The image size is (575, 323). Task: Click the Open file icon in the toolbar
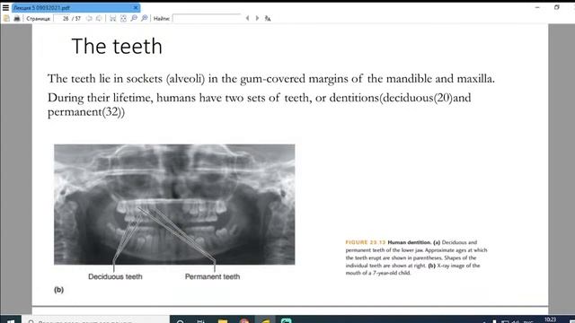click(x=6, y=18)
